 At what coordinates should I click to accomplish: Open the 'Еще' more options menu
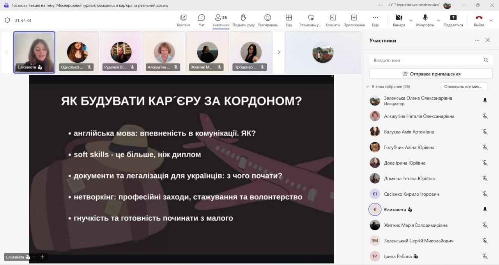pos(375,18)
